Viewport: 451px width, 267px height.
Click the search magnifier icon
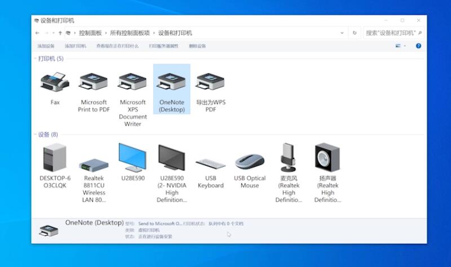(x=420, y=33)
